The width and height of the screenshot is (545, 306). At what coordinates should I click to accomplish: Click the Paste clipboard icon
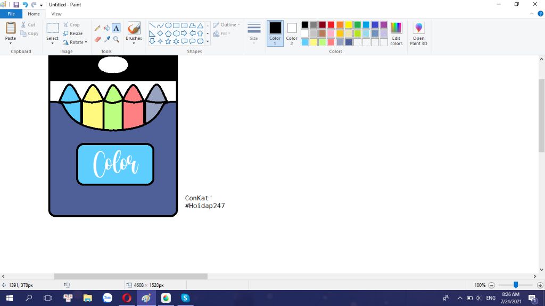click(x=11, y=28)
